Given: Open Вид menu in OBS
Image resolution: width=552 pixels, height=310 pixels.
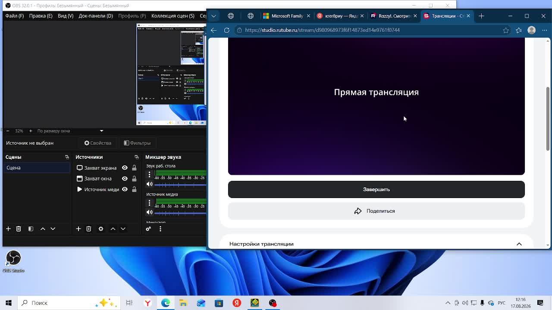Looking at the screenshot, I should tap(66, 16).
